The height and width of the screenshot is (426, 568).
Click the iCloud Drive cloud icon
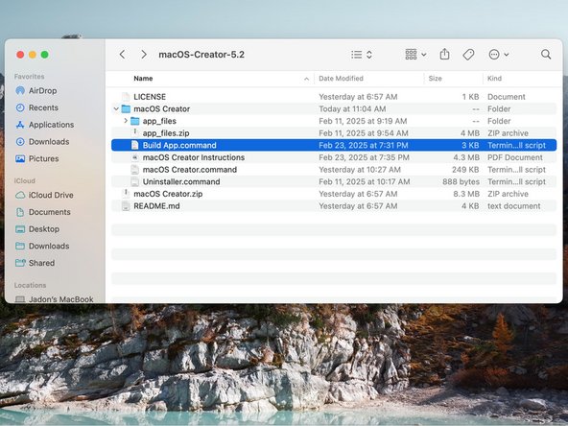pyautogui.click(x=20, y=195)
